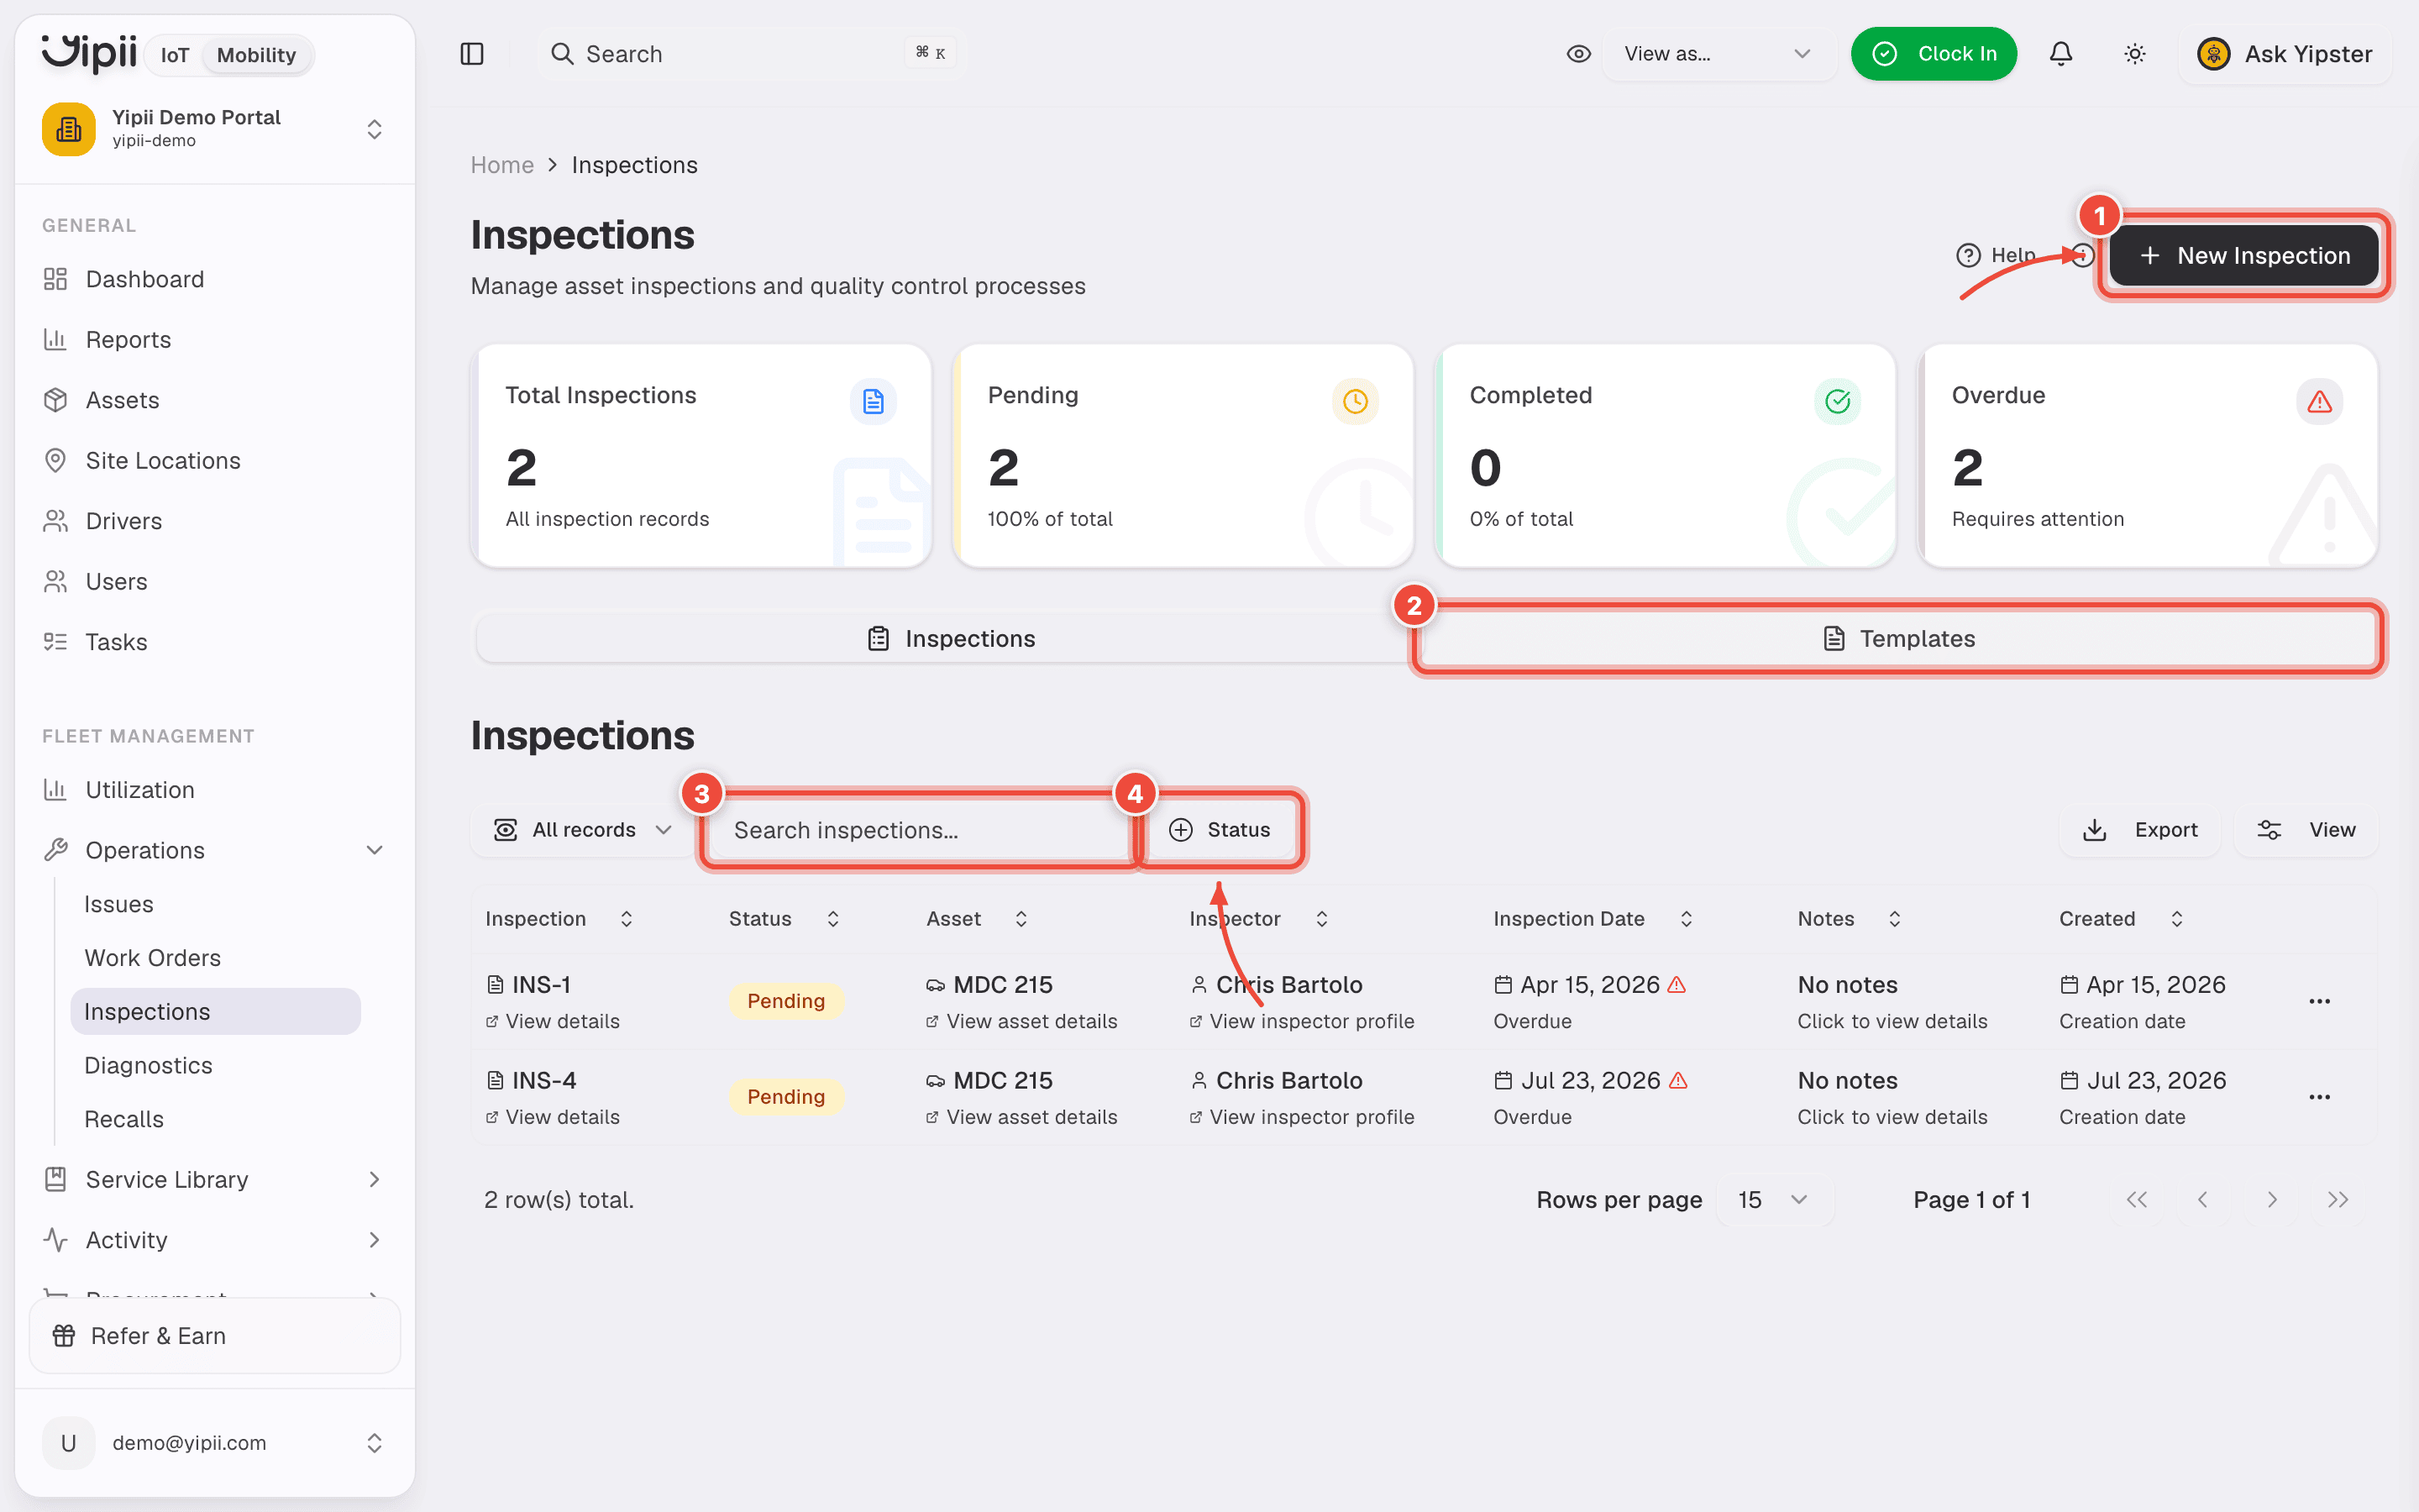The height and width of the screenshot is (1512, 2419).
Task: Open row actions menu for INS-4
Action: pyautogui.click(x=2319, y=1097)
